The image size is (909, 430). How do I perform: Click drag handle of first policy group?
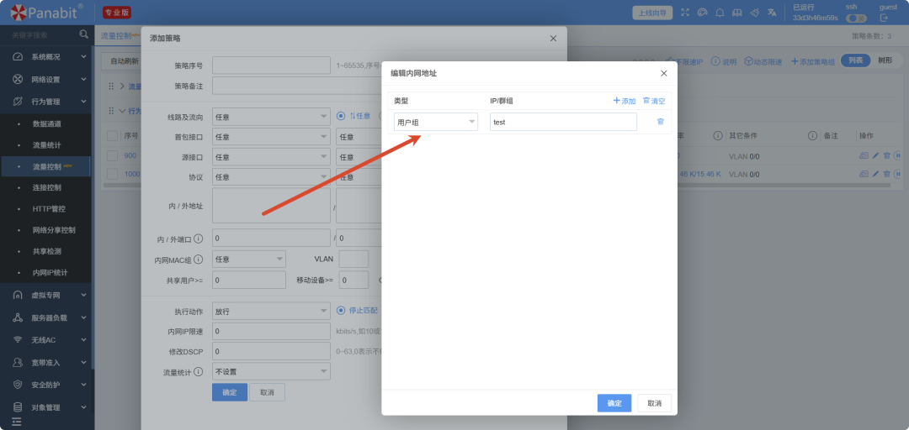pos(111,87)
